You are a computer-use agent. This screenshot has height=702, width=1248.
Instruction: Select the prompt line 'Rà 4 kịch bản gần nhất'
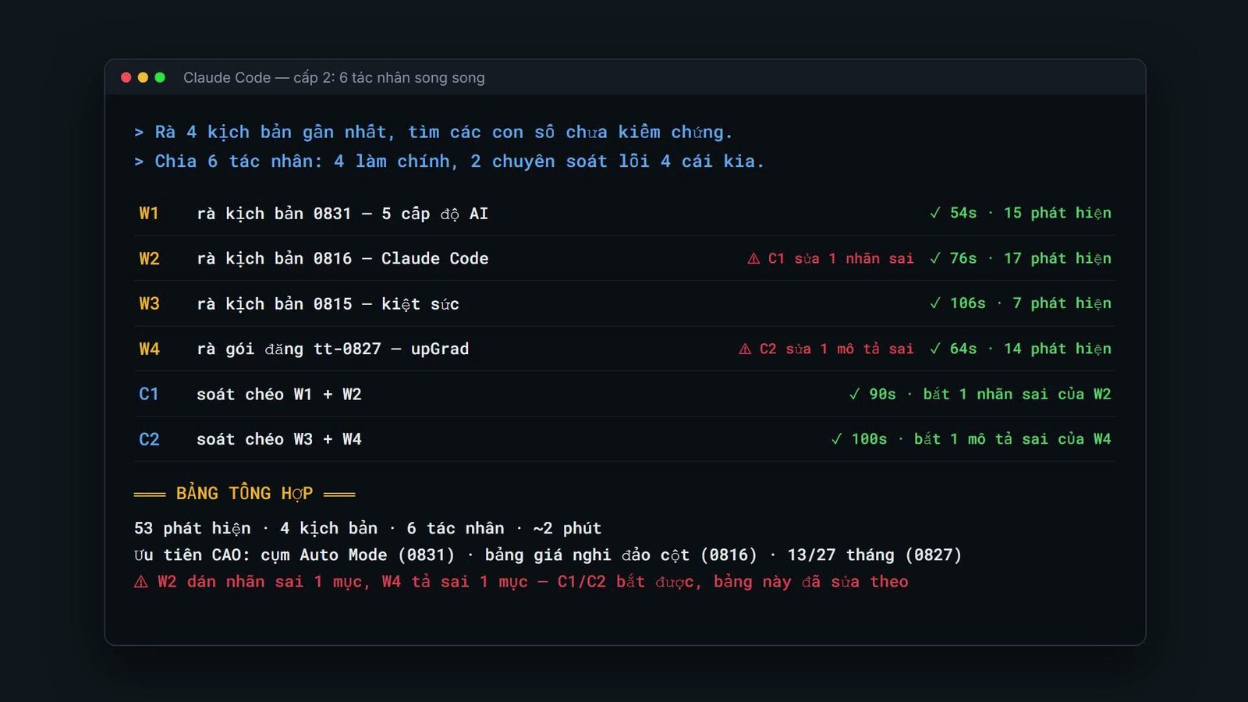tap(434, 132)
